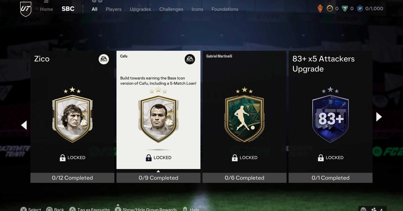Click the Ultimate Team shield logo
This screenshot has width=403, height=211.
(26, 9)
